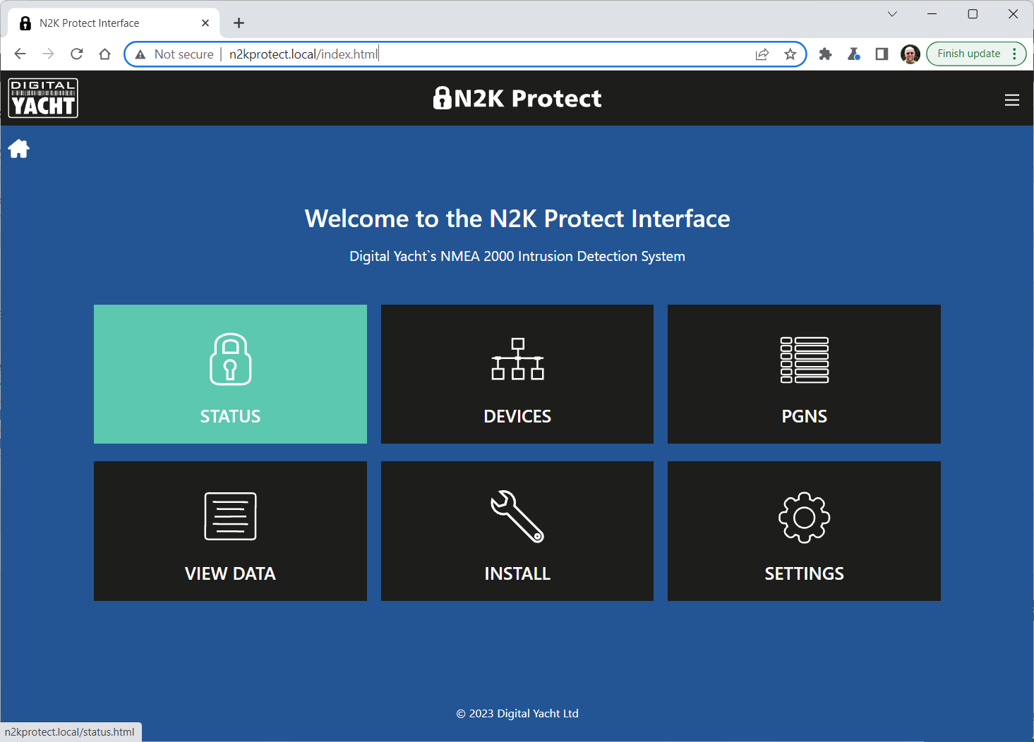
Task: Open the INSTALL wrench tile
Action: [517, 531]
